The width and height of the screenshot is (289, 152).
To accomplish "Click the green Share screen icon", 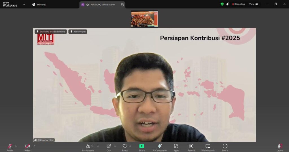I will coord(142,146).
